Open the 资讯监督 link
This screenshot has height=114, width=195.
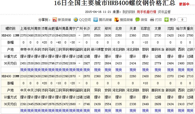pos(164,12)
